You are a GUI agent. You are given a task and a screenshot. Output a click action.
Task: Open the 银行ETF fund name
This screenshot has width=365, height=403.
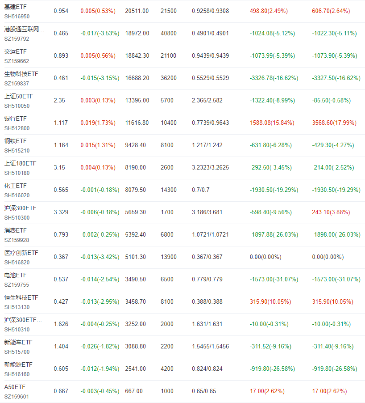pos(15,119)
